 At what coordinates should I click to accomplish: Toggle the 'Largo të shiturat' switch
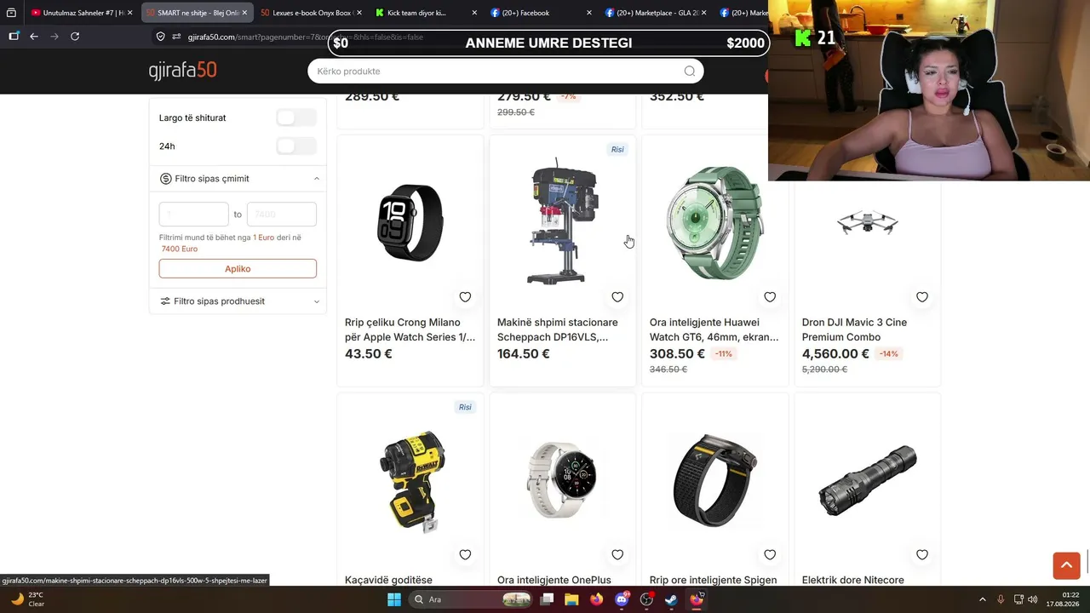tap(296, 117)
